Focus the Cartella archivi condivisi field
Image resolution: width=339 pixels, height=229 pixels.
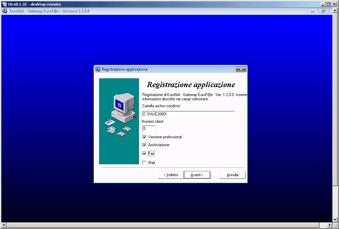(x=188, y=114)
